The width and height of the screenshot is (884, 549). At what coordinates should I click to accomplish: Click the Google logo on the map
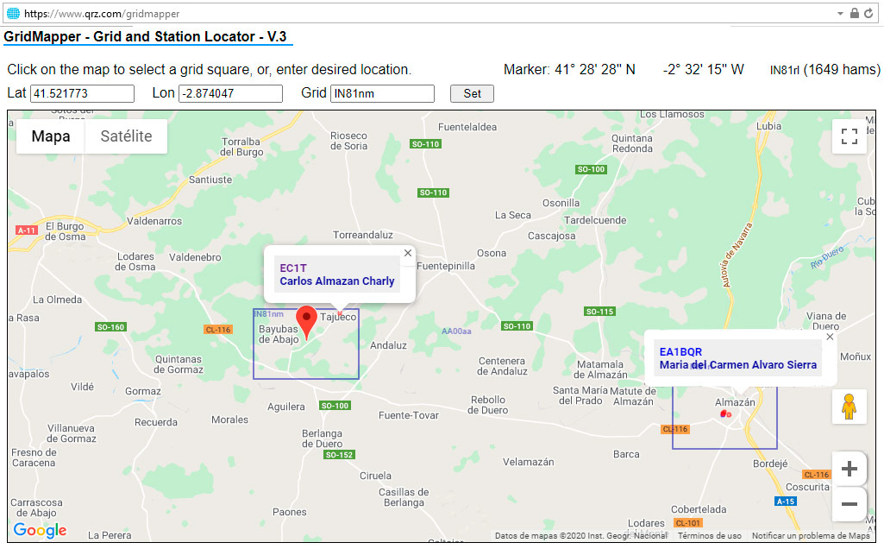click(40, 530)
